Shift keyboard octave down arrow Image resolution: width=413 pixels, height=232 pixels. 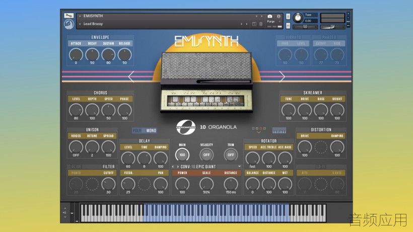65,217
